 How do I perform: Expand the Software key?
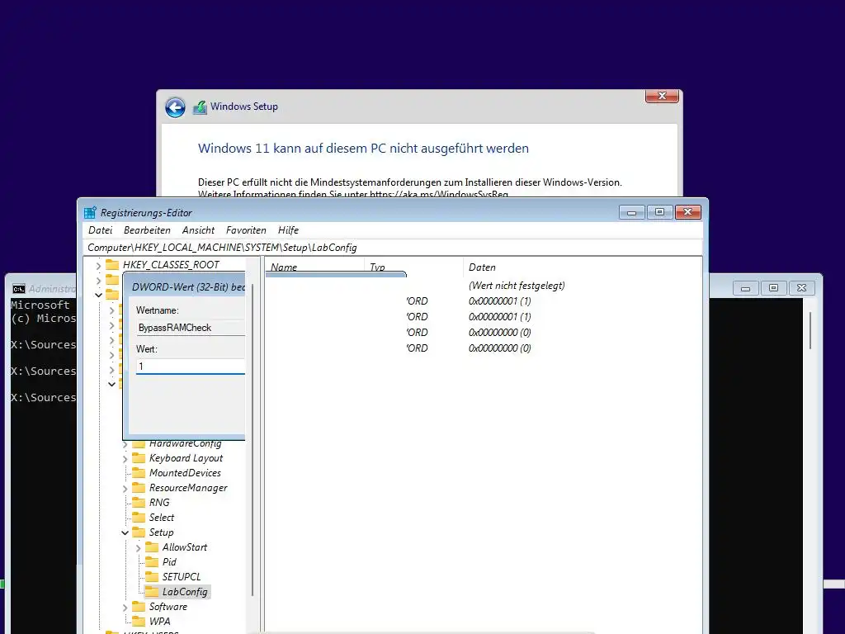(x=125, y=607)
